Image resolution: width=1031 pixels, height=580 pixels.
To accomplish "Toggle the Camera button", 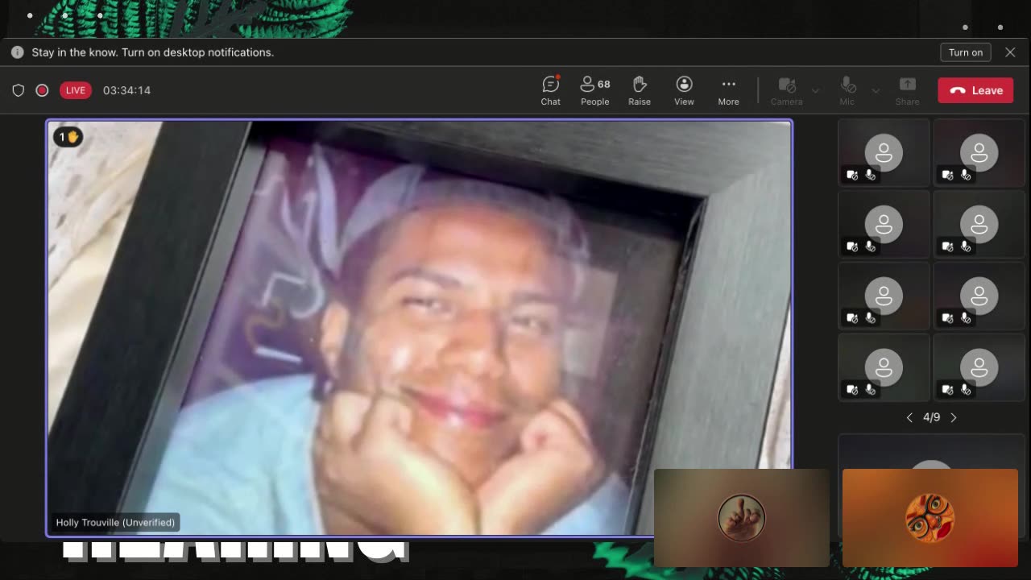I will [x=787, y=90].
